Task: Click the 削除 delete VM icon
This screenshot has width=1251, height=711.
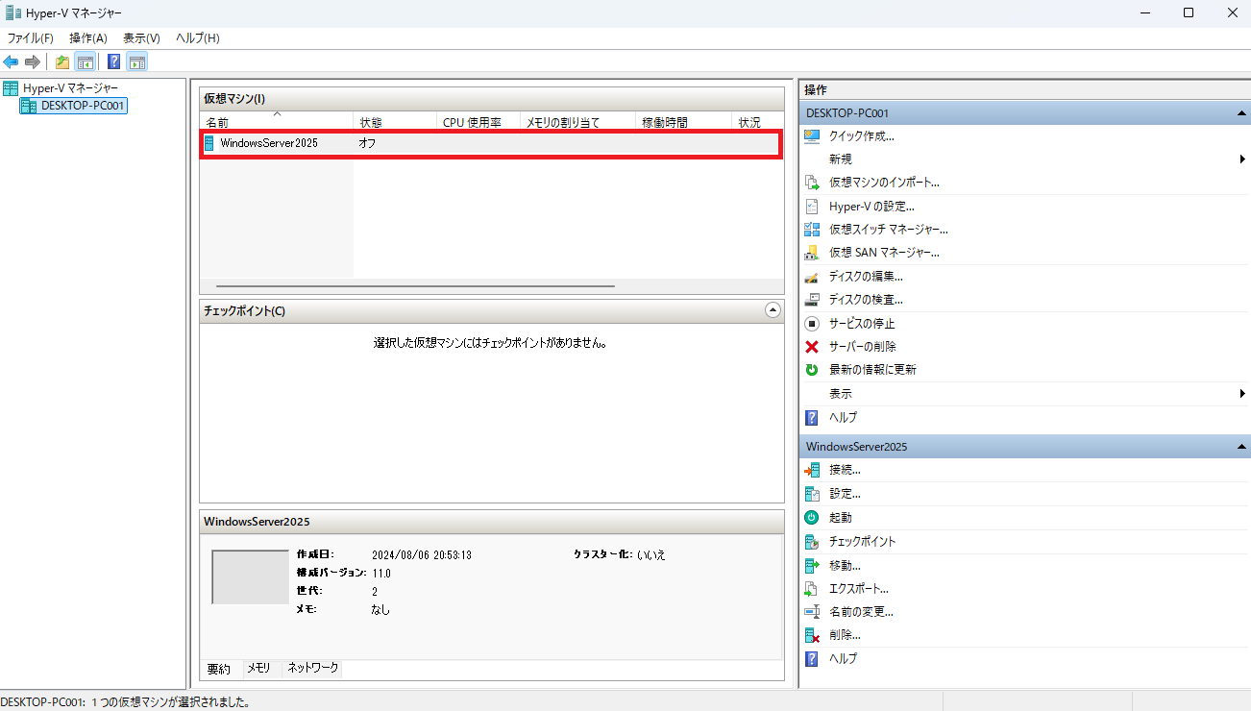Action: 812,635
